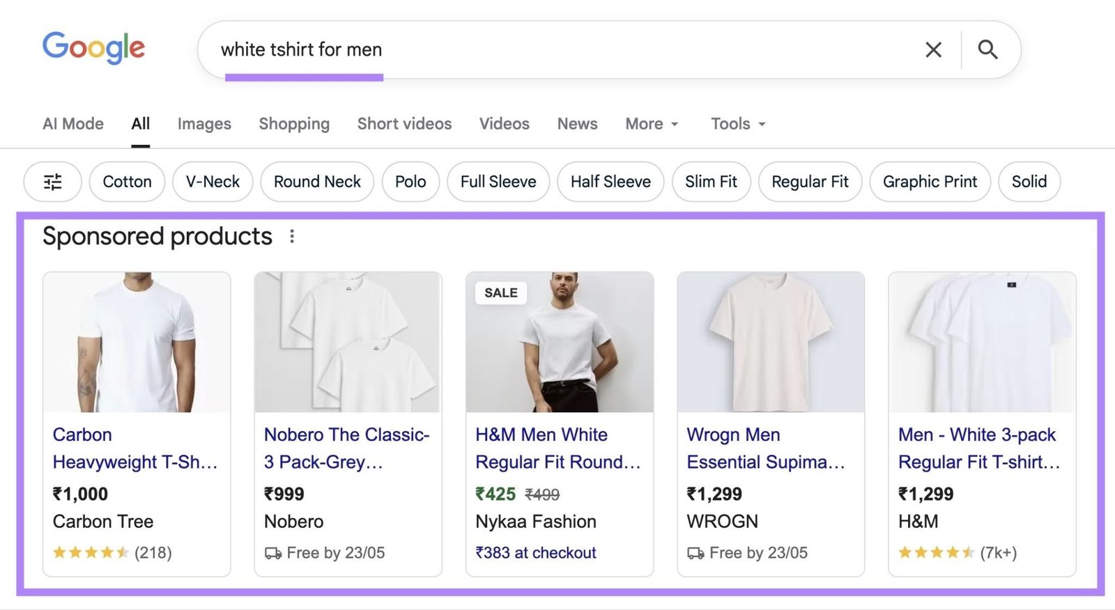
Task: Go to the Shopping tab
Action: 294,124
